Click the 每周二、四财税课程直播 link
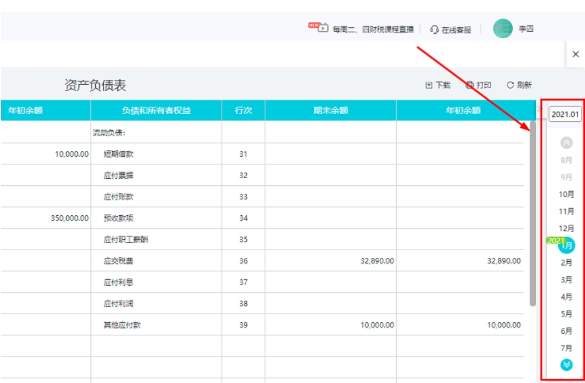This screenshot has height=383, width=585. click(373, 30)
